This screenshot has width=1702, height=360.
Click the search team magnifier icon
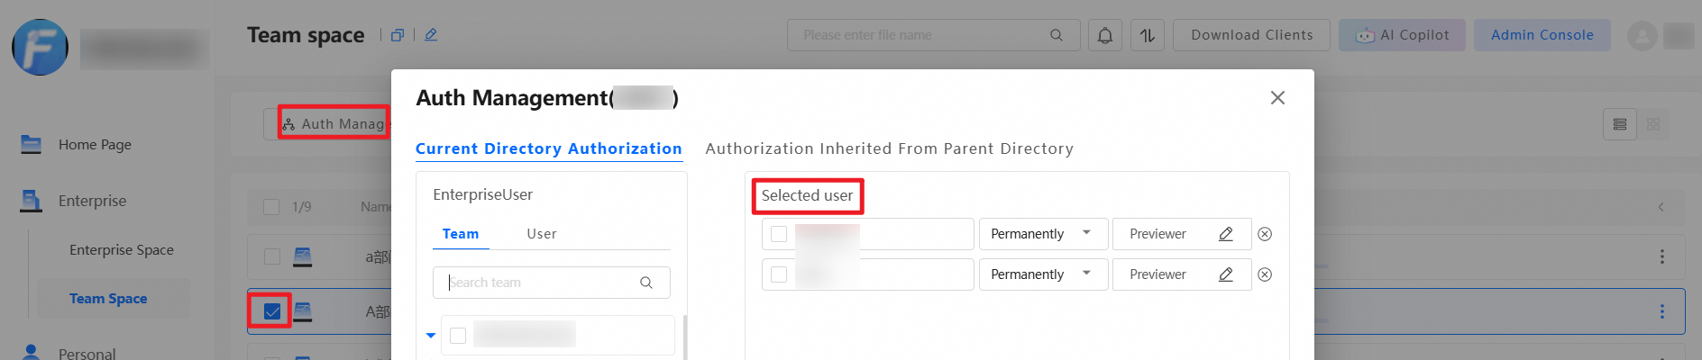point(646,283)
